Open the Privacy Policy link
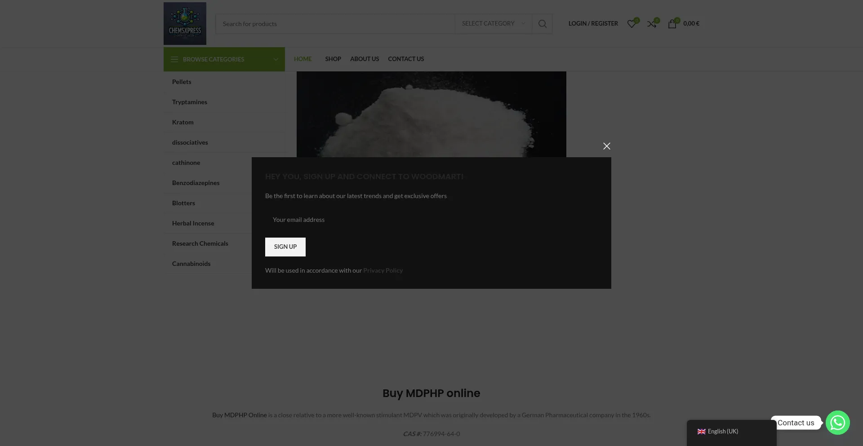Image resolution: width=863 pixels, height=446 pixels. (x=383, y=270)
